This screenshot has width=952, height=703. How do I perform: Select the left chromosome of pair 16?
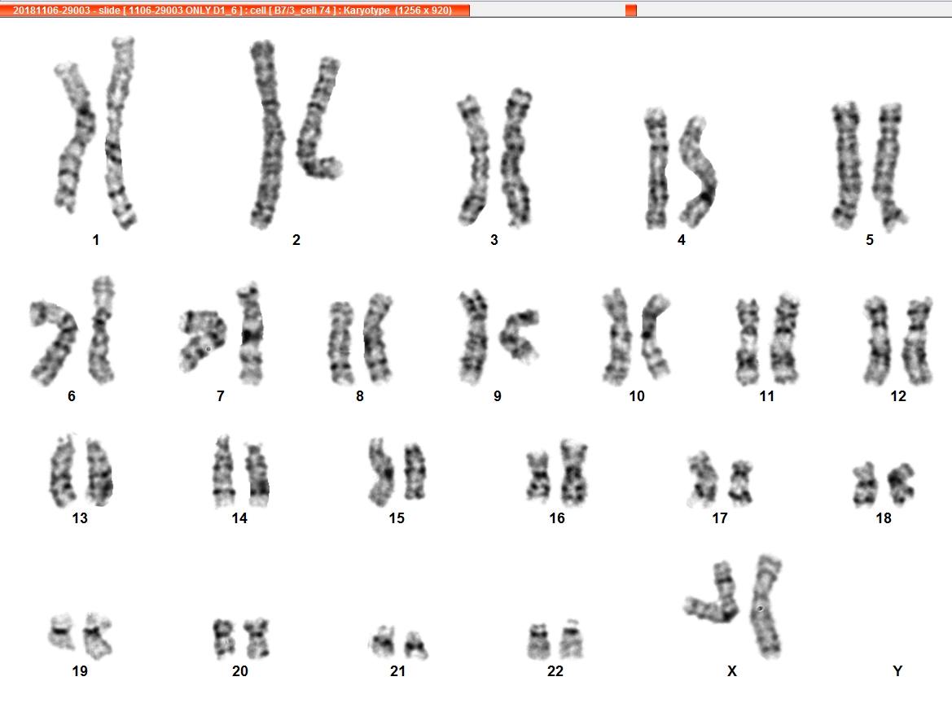[x=538, y=477]
